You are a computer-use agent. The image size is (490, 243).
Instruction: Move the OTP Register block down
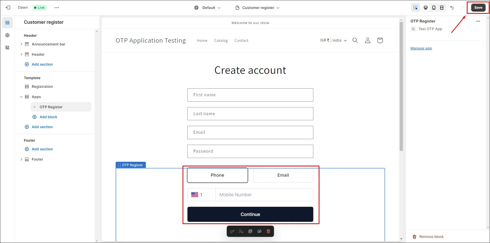pyautogui.click(x=241, y=231)
